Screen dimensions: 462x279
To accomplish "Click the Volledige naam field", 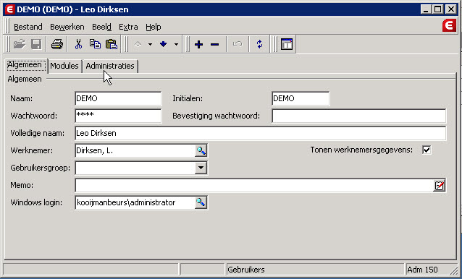I will click(260, 133).
